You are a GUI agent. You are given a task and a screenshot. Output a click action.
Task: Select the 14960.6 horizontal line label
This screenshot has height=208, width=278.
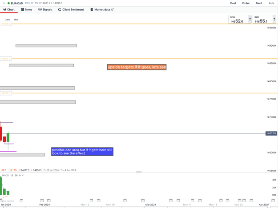(6, 24)
